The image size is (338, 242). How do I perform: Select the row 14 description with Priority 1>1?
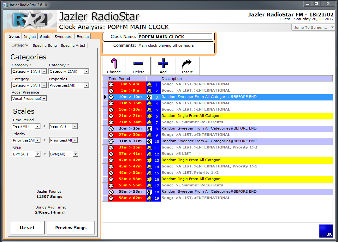pyautogui.click(x=246, y=166)
